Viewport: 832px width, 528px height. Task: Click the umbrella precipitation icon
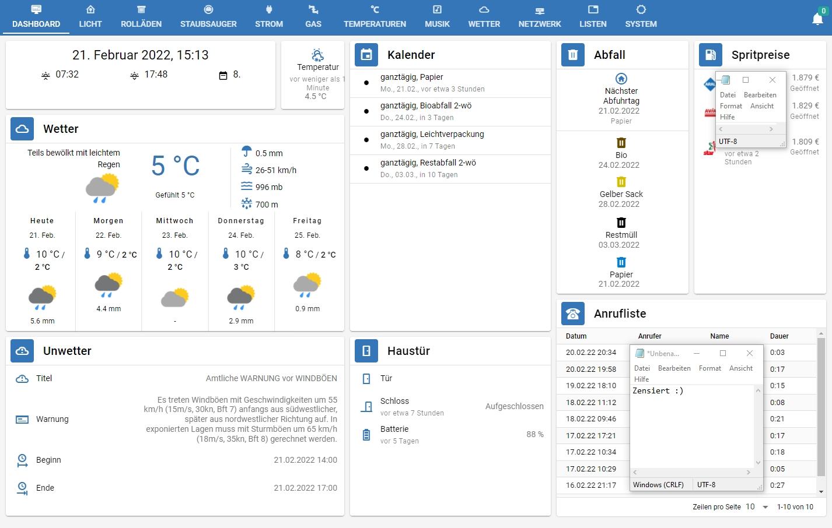coord(247,152)
